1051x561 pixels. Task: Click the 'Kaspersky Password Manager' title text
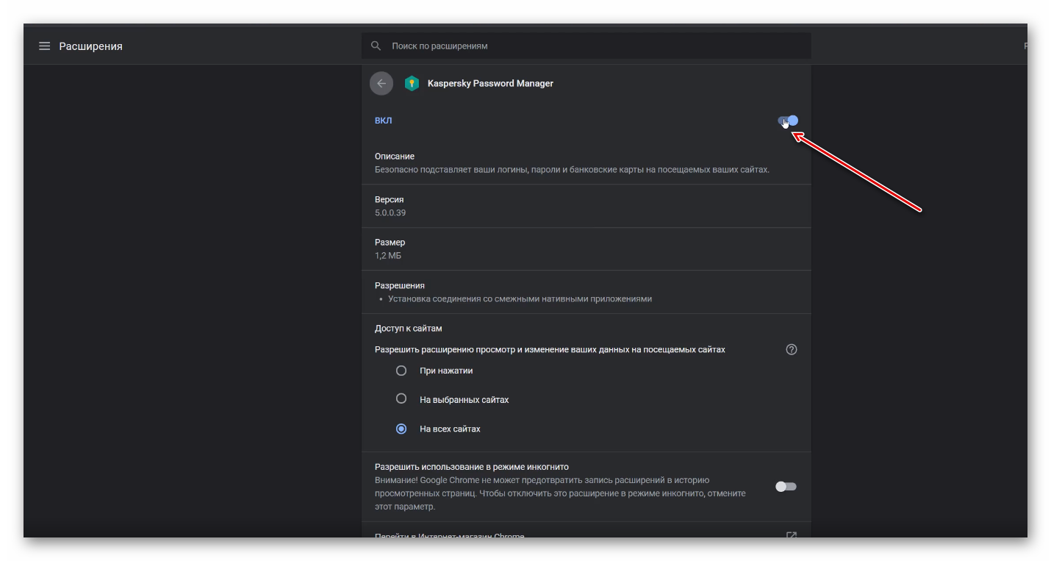click(x=490, y=84)
